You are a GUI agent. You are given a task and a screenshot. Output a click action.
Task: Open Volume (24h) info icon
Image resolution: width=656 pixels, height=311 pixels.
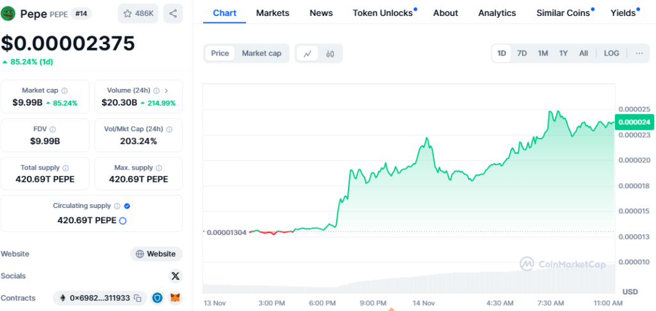156,90
